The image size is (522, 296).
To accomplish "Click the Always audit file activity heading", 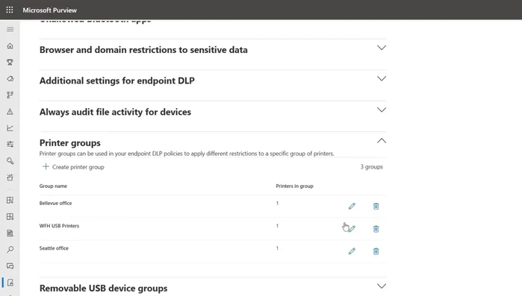I will coord(115,112).
